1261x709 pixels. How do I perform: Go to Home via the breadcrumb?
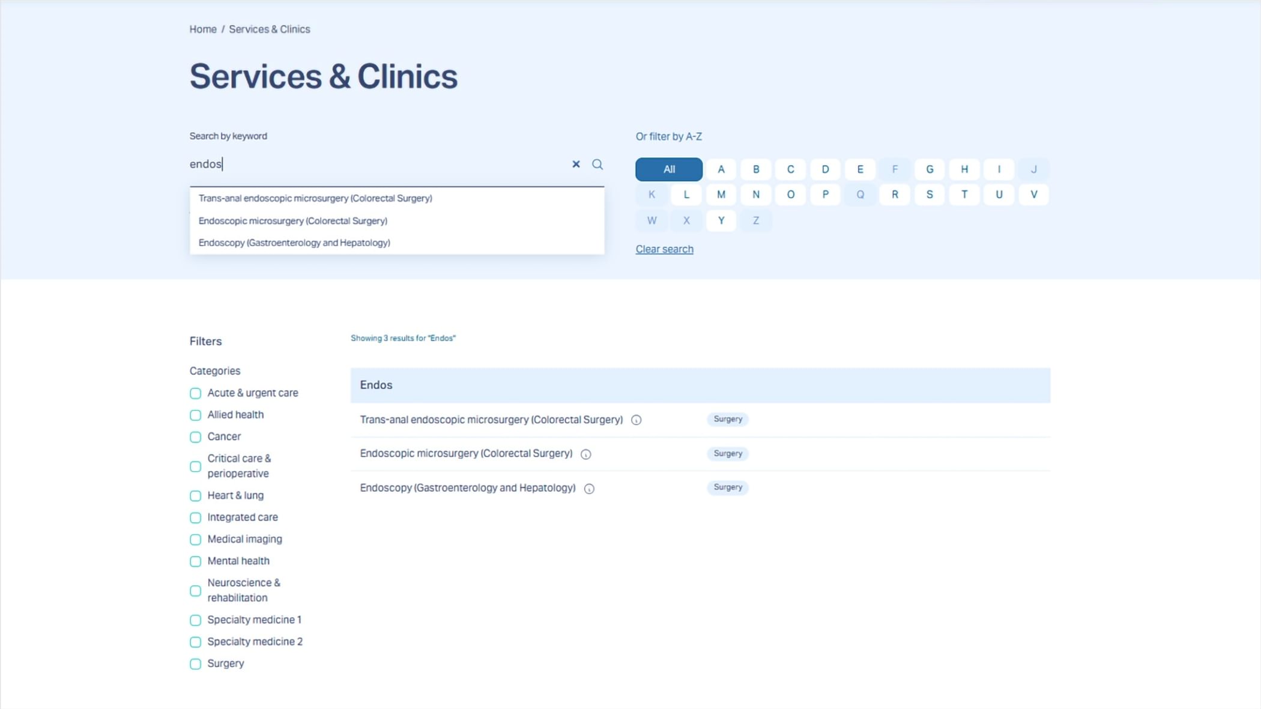coord(203,29)
